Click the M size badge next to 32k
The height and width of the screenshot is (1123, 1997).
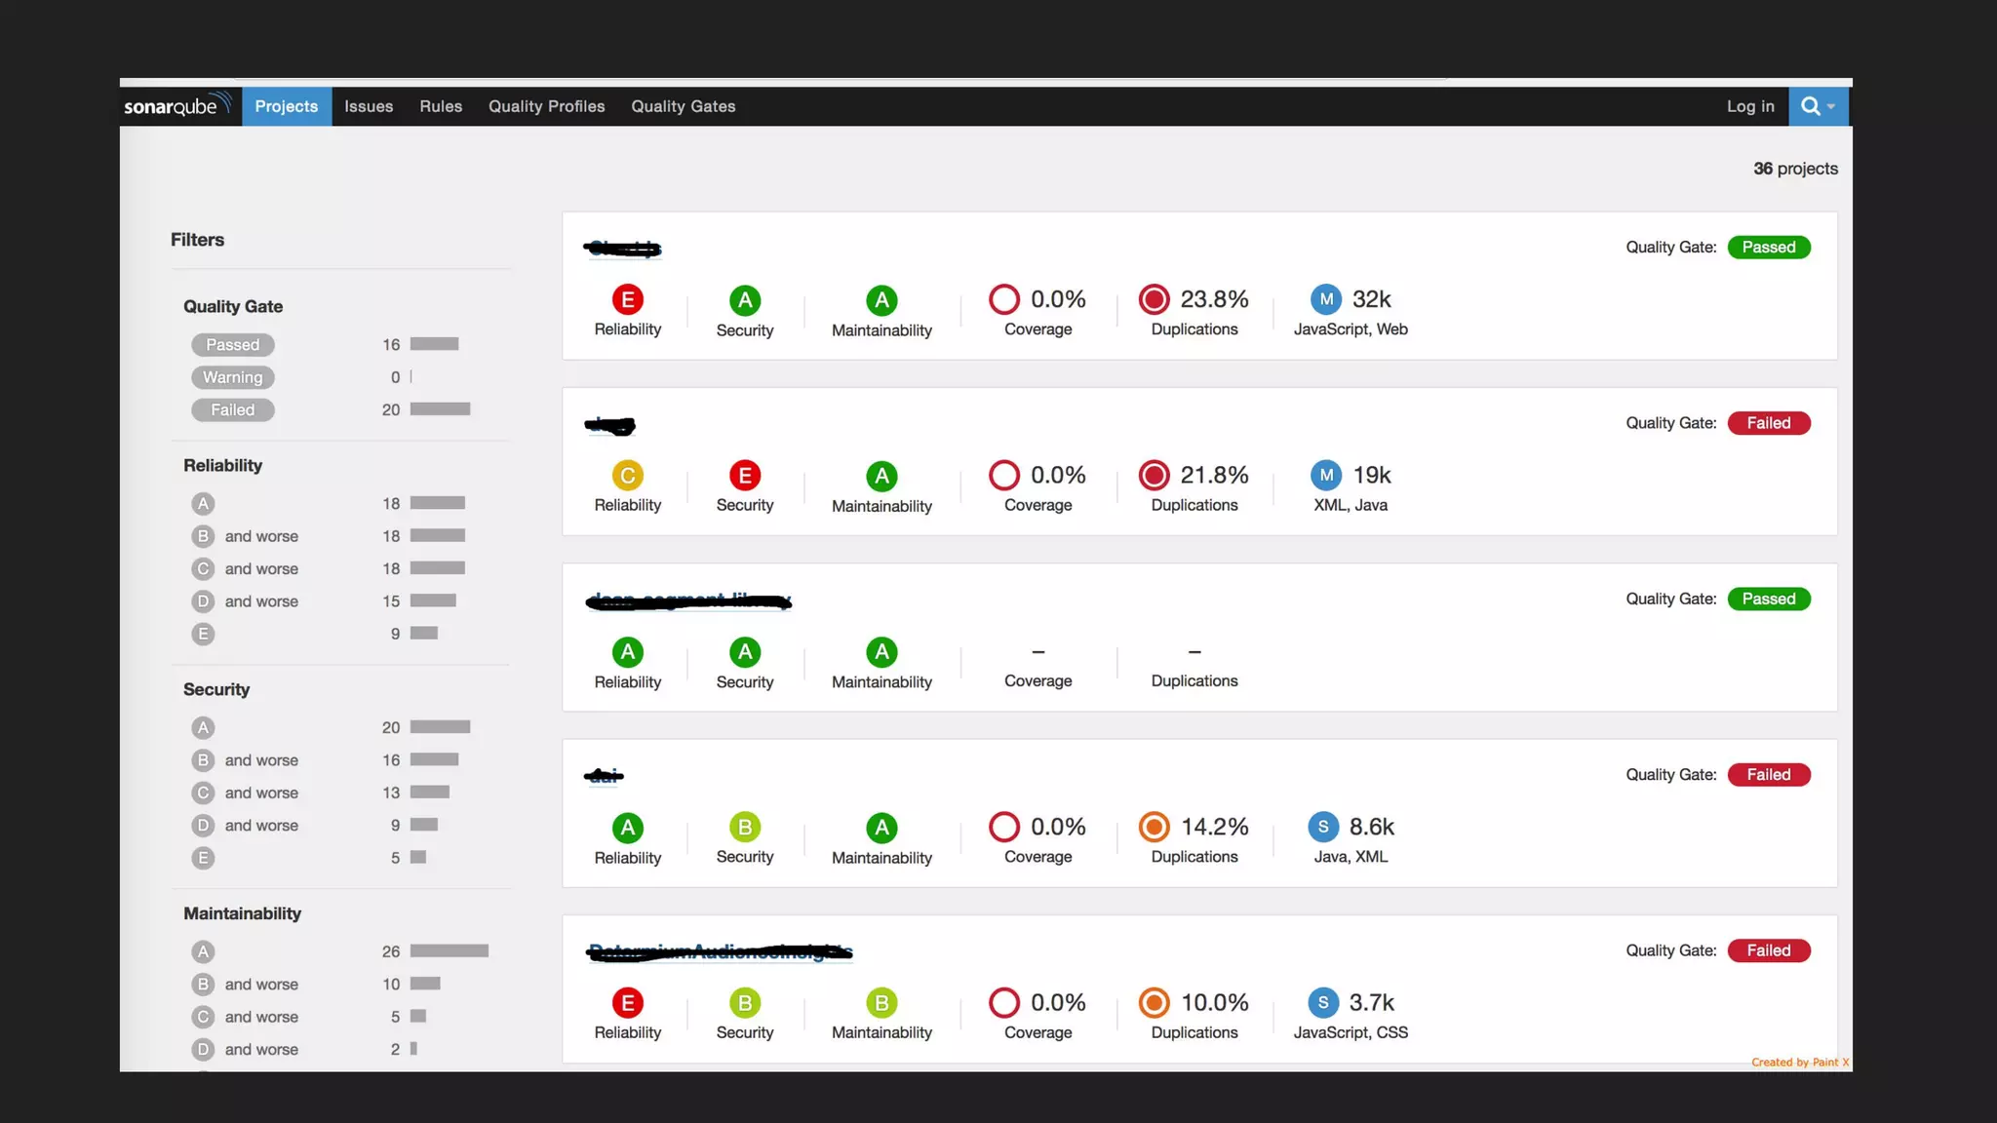(x=1325, y=299)
